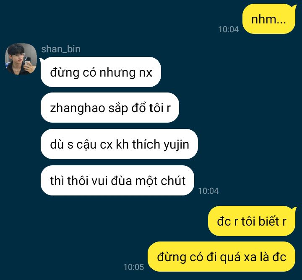The width and height of the screenshot is (302, 280).
Task: Click the word 'sắp' in zhanghao message
Action: pyautogui.click(x=118, y=108)
